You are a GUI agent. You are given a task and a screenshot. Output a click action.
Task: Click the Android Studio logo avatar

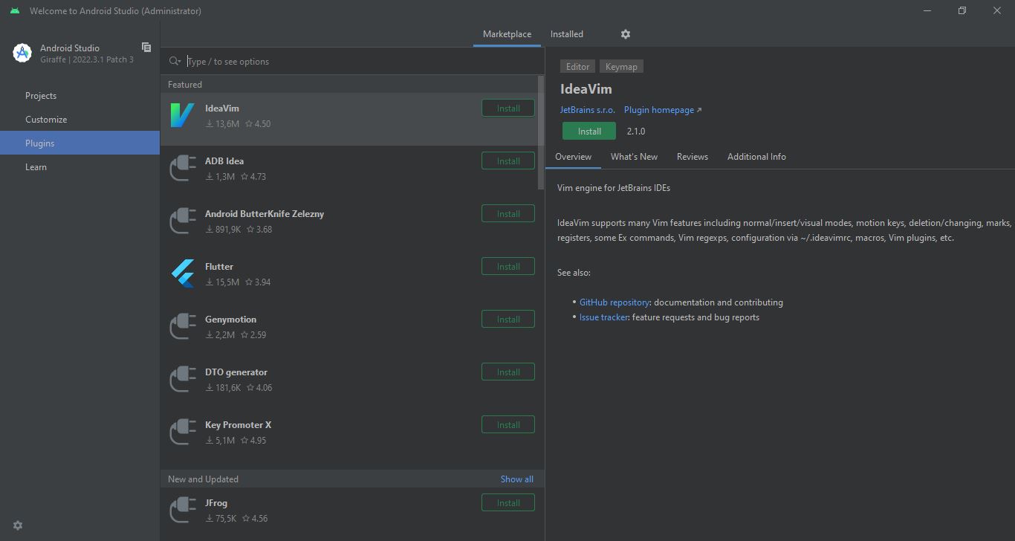[x=22, y=53]
